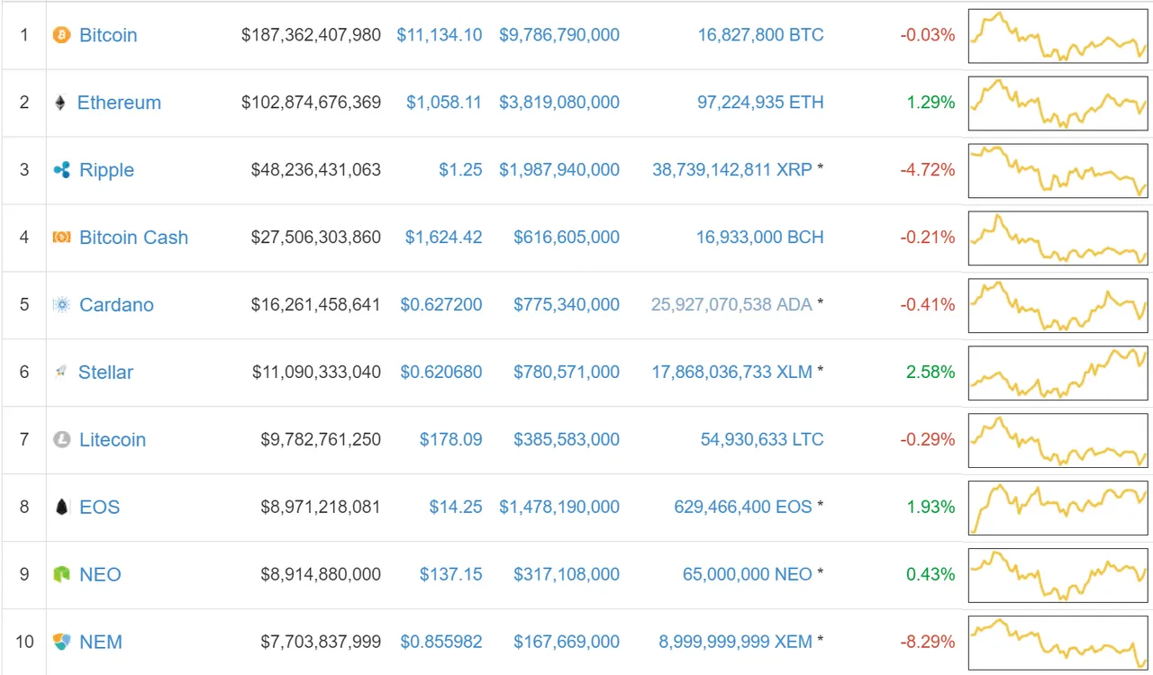The image size is (1153, 675).
Task: Open the Litecoin coin page link
Action: click(113, 440)
